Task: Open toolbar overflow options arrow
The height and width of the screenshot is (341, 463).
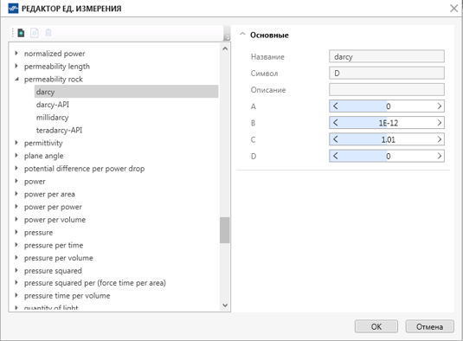Action: tap(227, 37)
